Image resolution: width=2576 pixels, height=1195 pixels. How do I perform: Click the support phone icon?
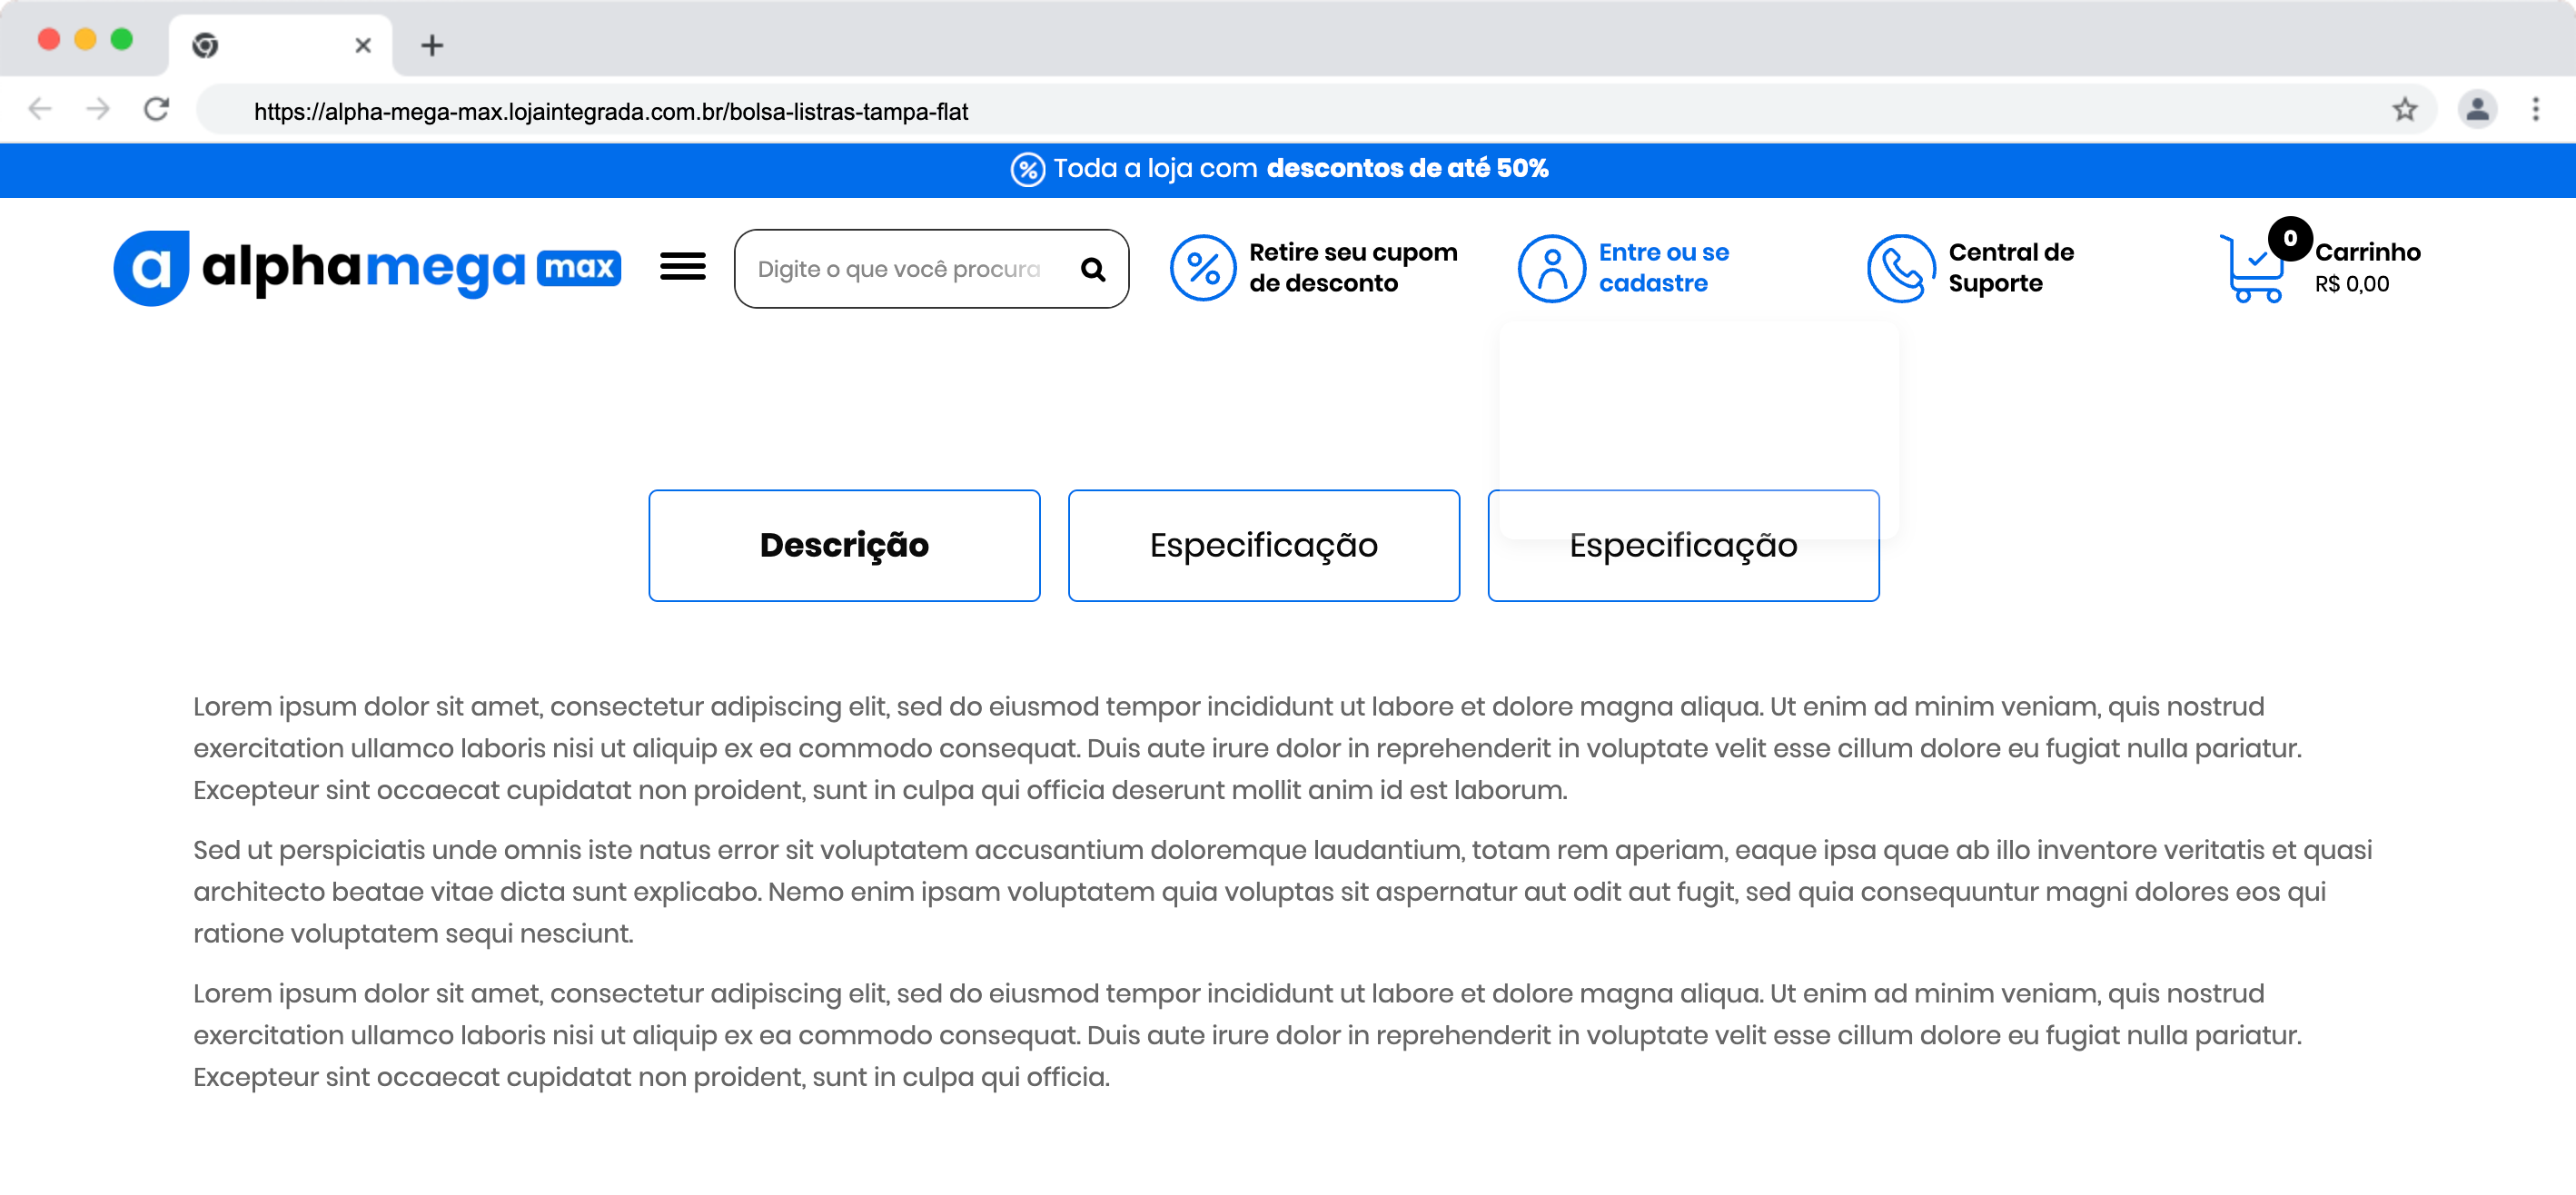click(1900, 268)
